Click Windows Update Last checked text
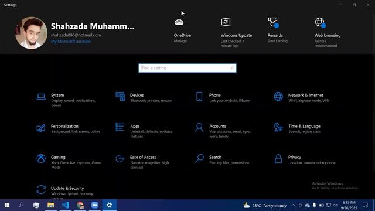This screenshot has height=211, width=375. click(232, 43)
